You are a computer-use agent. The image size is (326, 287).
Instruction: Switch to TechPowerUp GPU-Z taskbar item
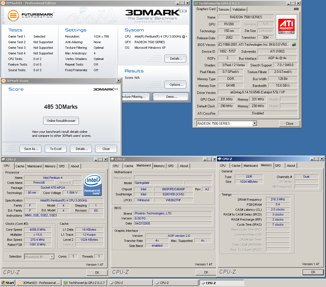pos(85,283)
